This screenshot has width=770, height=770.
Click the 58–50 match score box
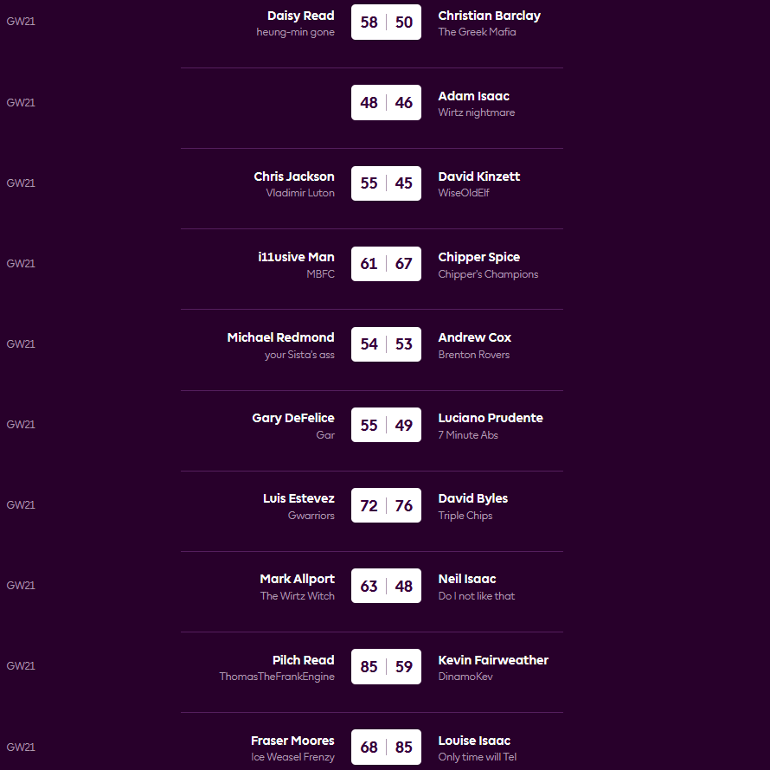pos(386,22)
